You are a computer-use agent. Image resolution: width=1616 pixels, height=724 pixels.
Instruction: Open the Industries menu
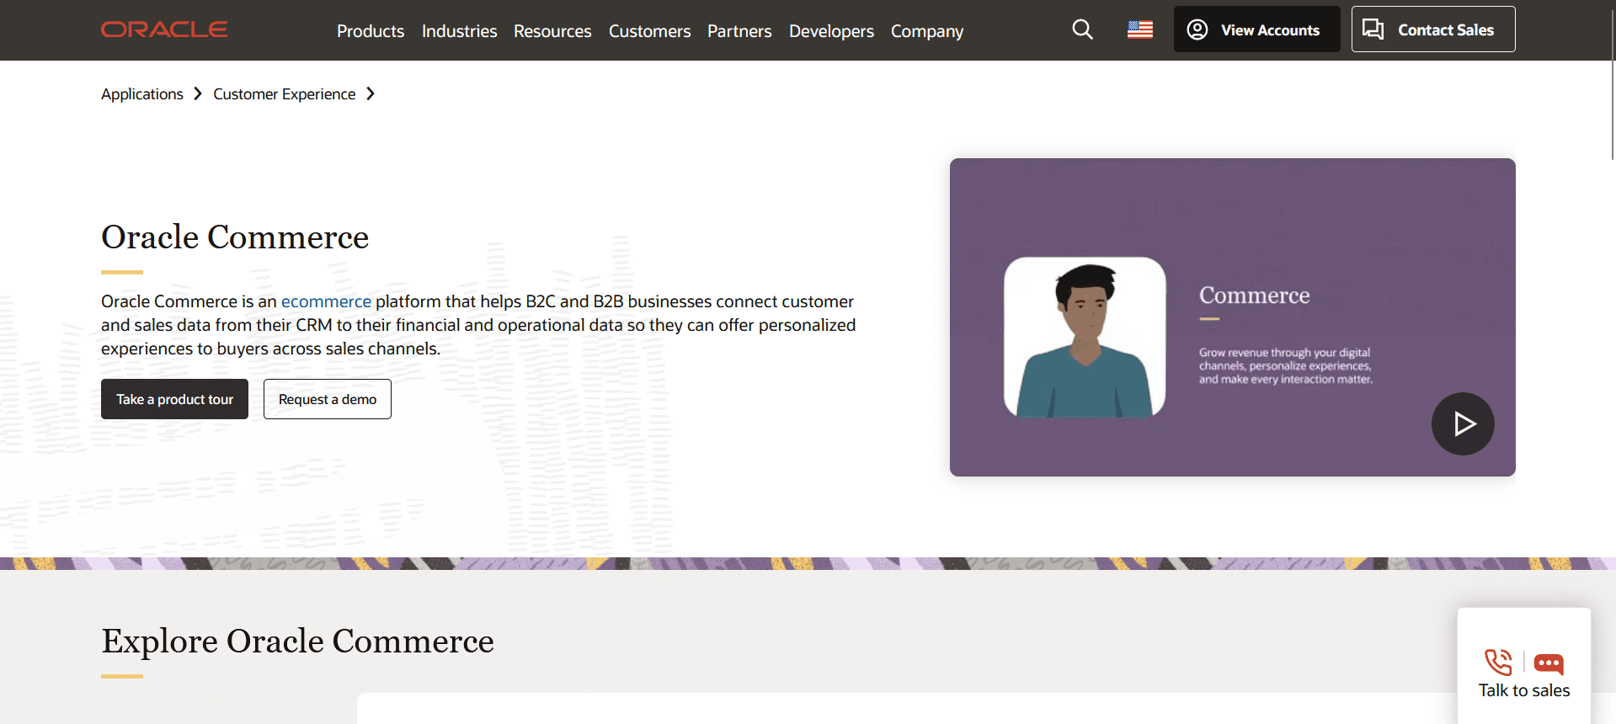click(x=459, y=31)
